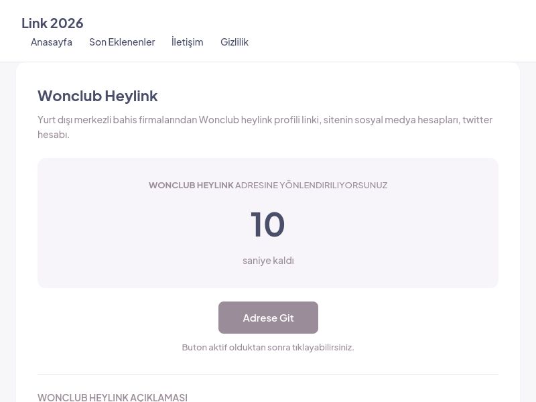Screen dimensions: 536x402
Task: Click the 'Yurt dışı merkezli bahis' description paragraph
Action: click(x=265, y=127)
